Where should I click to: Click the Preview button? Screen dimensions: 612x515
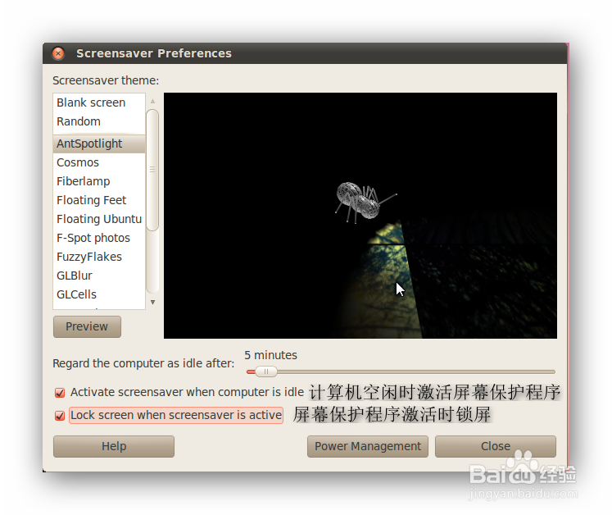click(x=87, y=326)
